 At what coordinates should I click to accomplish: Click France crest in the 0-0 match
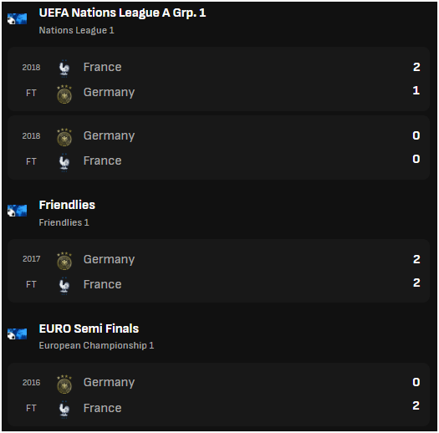point(64,162)
